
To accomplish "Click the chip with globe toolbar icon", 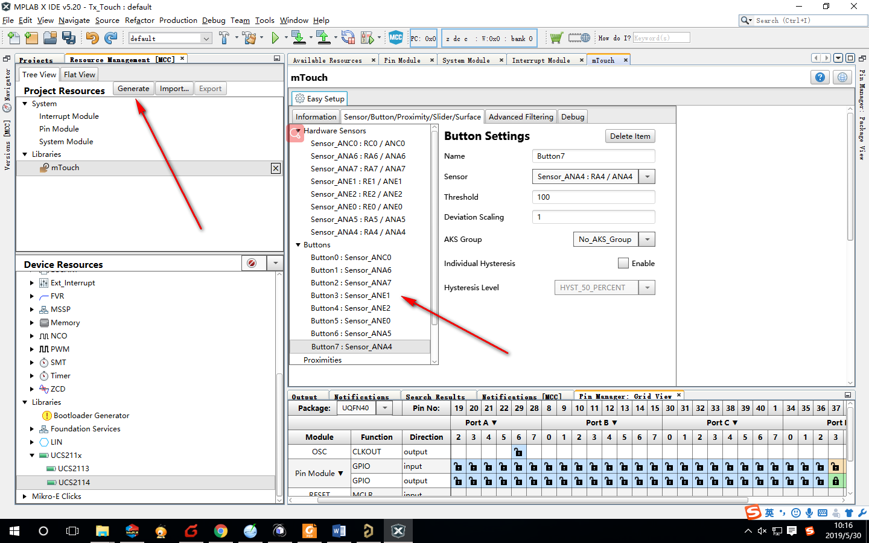I will (579, 38).
